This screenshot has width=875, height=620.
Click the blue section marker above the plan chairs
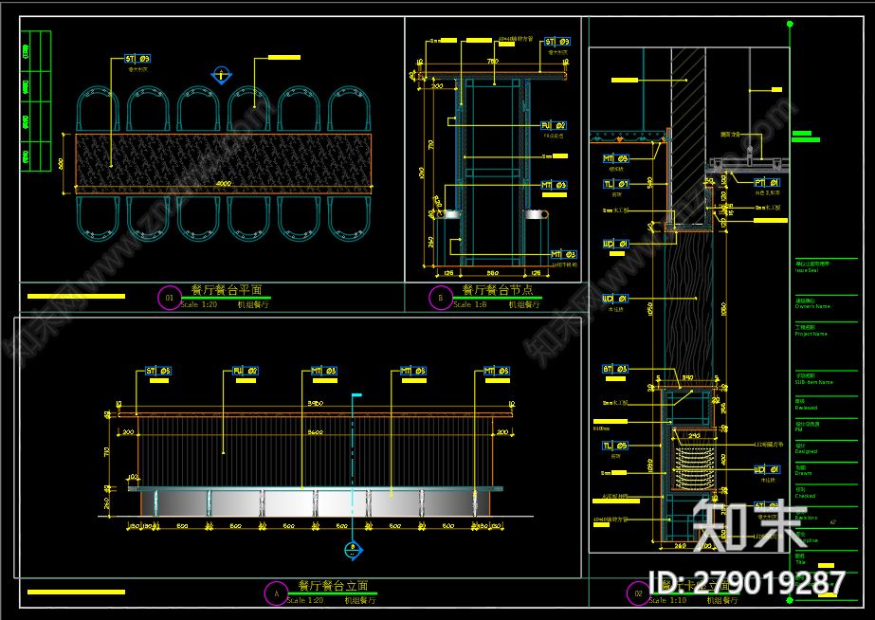[x=221, y=74]
